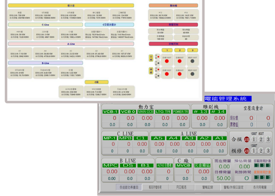Click the VCB-1 green header

pyautogui.click(x=110, y=112)
